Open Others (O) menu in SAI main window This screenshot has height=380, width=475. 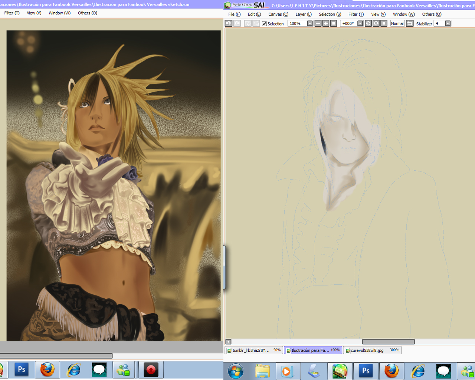pyautogui.click(x=432, y=14)
